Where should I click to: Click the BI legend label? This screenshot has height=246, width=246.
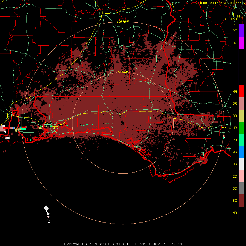point(235,201)
